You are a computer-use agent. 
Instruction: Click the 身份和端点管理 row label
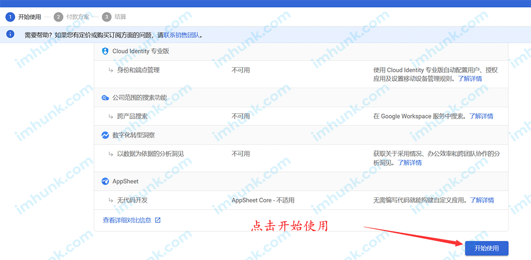[x=138, y=70]
